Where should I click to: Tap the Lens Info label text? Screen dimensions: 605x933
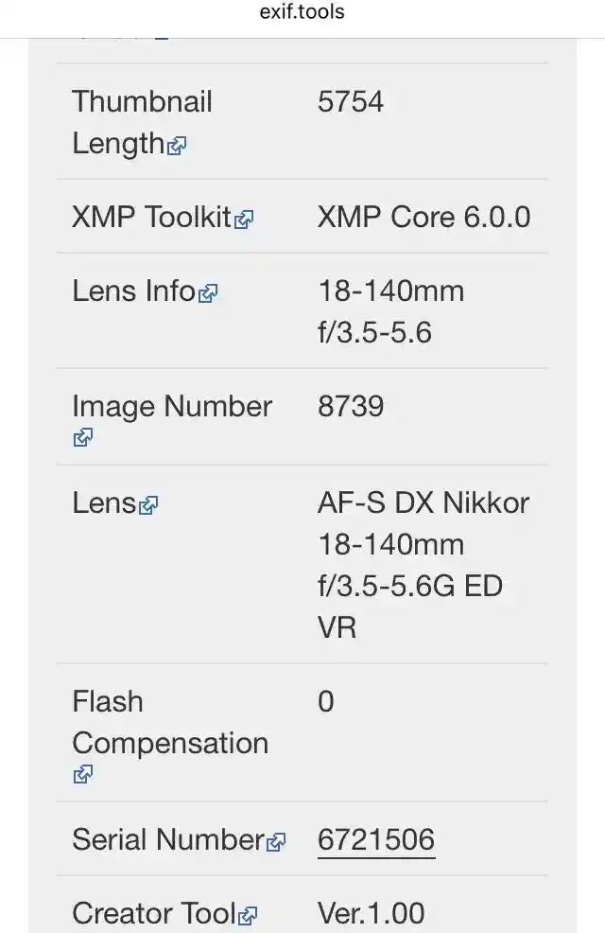pyautogui.click(x=134, y=290)
